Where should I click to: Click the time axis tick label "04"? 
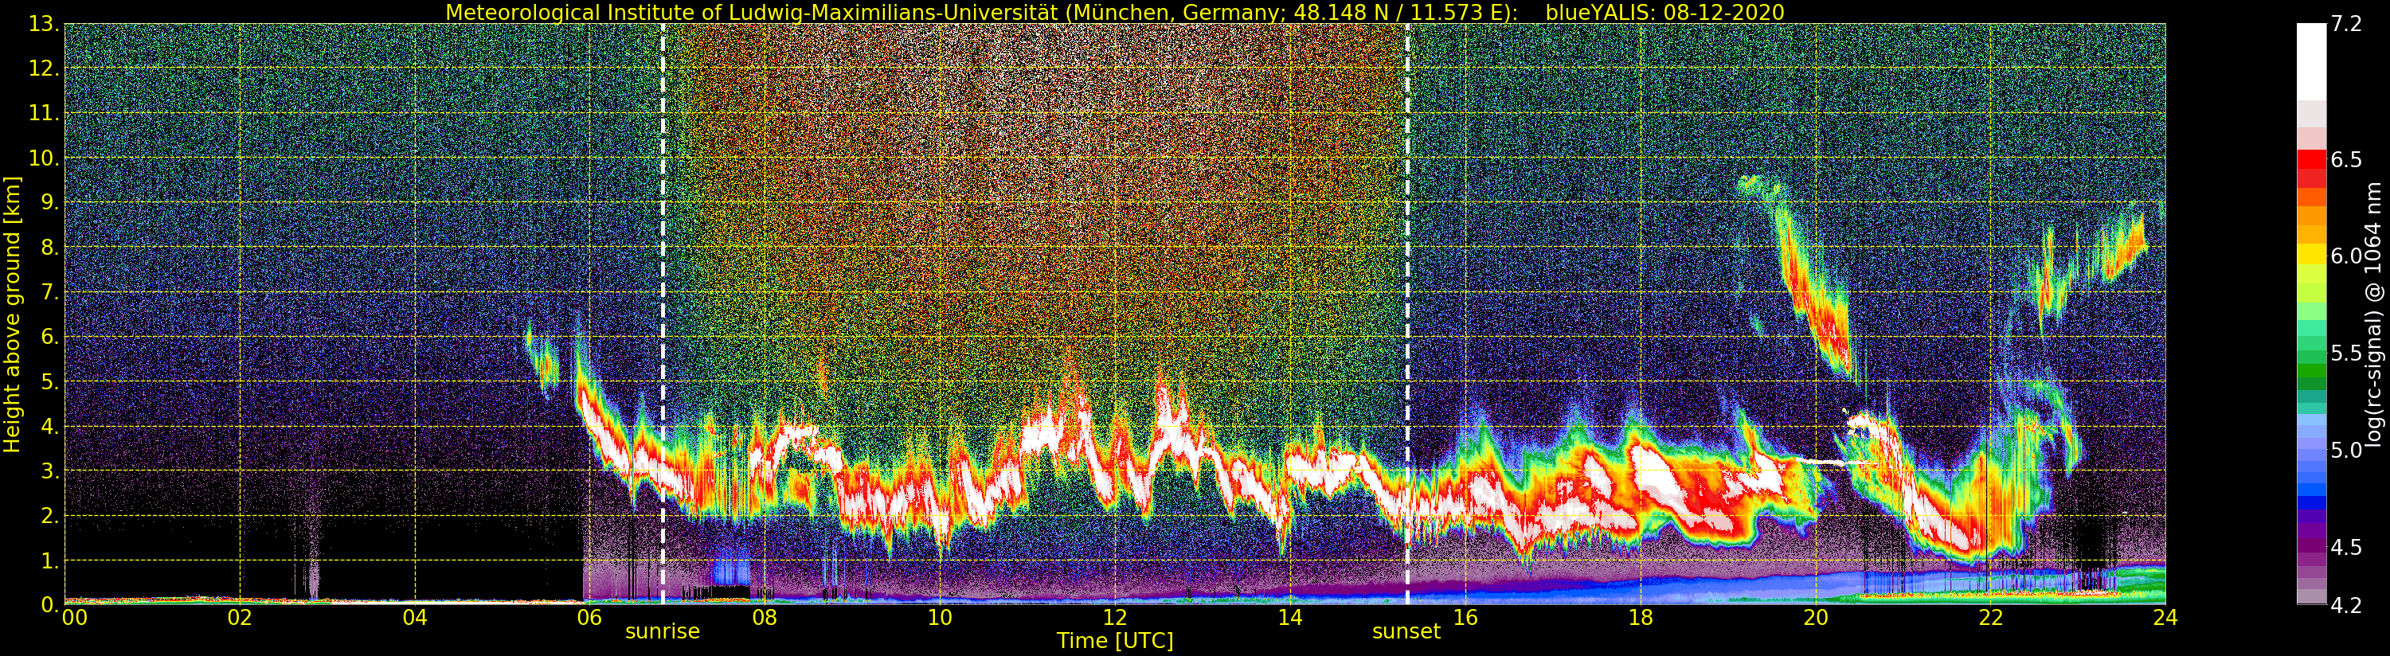415,618
